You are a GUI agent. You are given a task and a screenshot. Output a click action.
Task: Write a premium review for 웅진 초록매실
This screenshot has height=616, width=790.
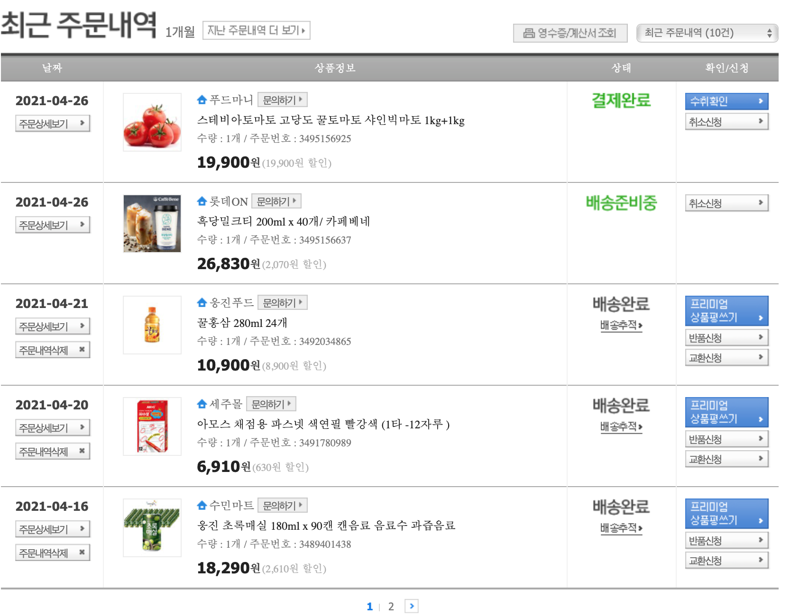coord(726,514)
